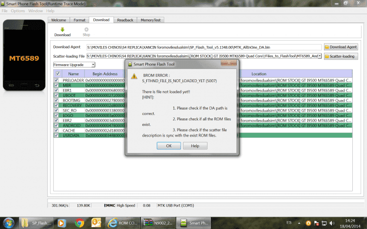
Task: Click the MTK USB Port (COM5) status text
Action: 176,206
